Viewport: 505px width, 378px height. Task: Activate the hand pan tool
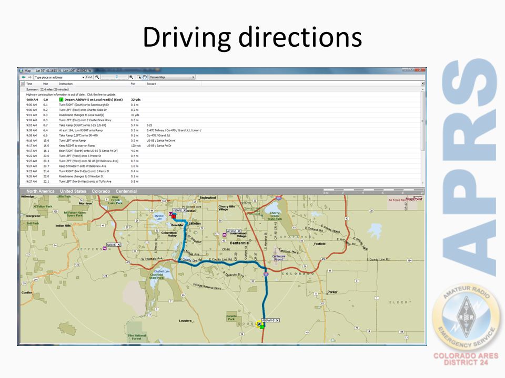pyautogui.click(x=145, y=77)
